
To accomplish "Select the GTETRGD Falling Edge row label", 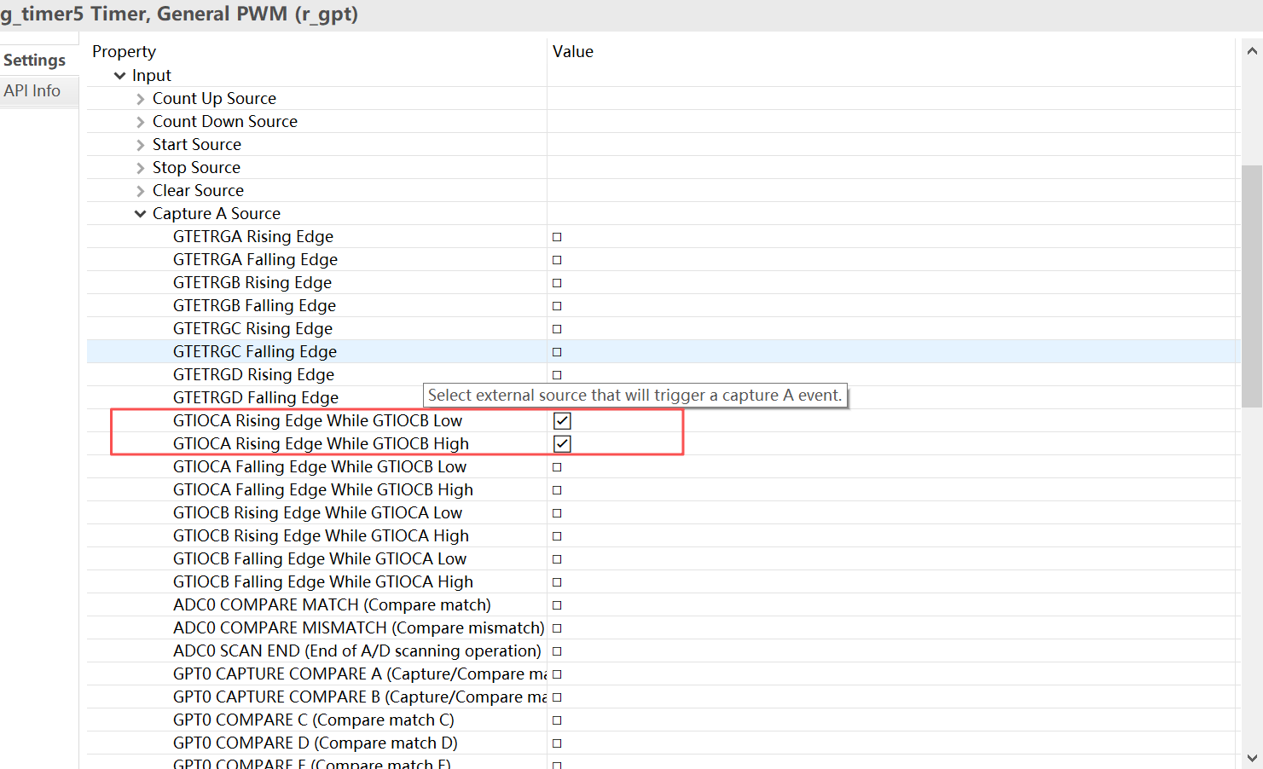I will [256, 398].
